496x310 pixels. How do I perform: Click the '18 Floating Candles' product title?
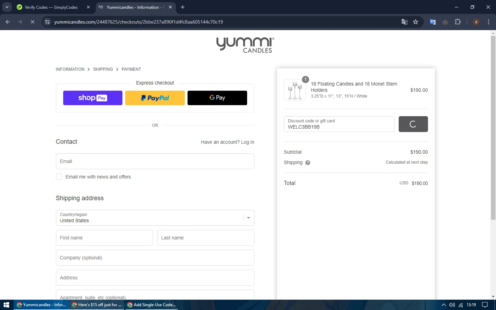click(x=354, y=87)
